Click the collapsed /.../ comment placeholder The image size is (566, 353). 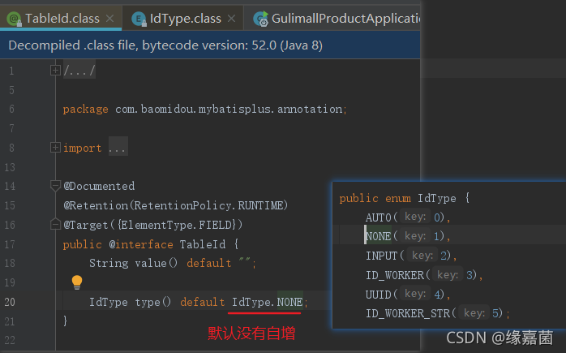[x=79, y=70]
